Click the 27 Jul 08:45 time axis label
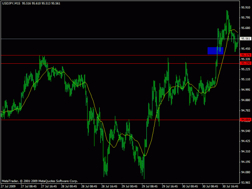The image size is (252, 189). 29,186
